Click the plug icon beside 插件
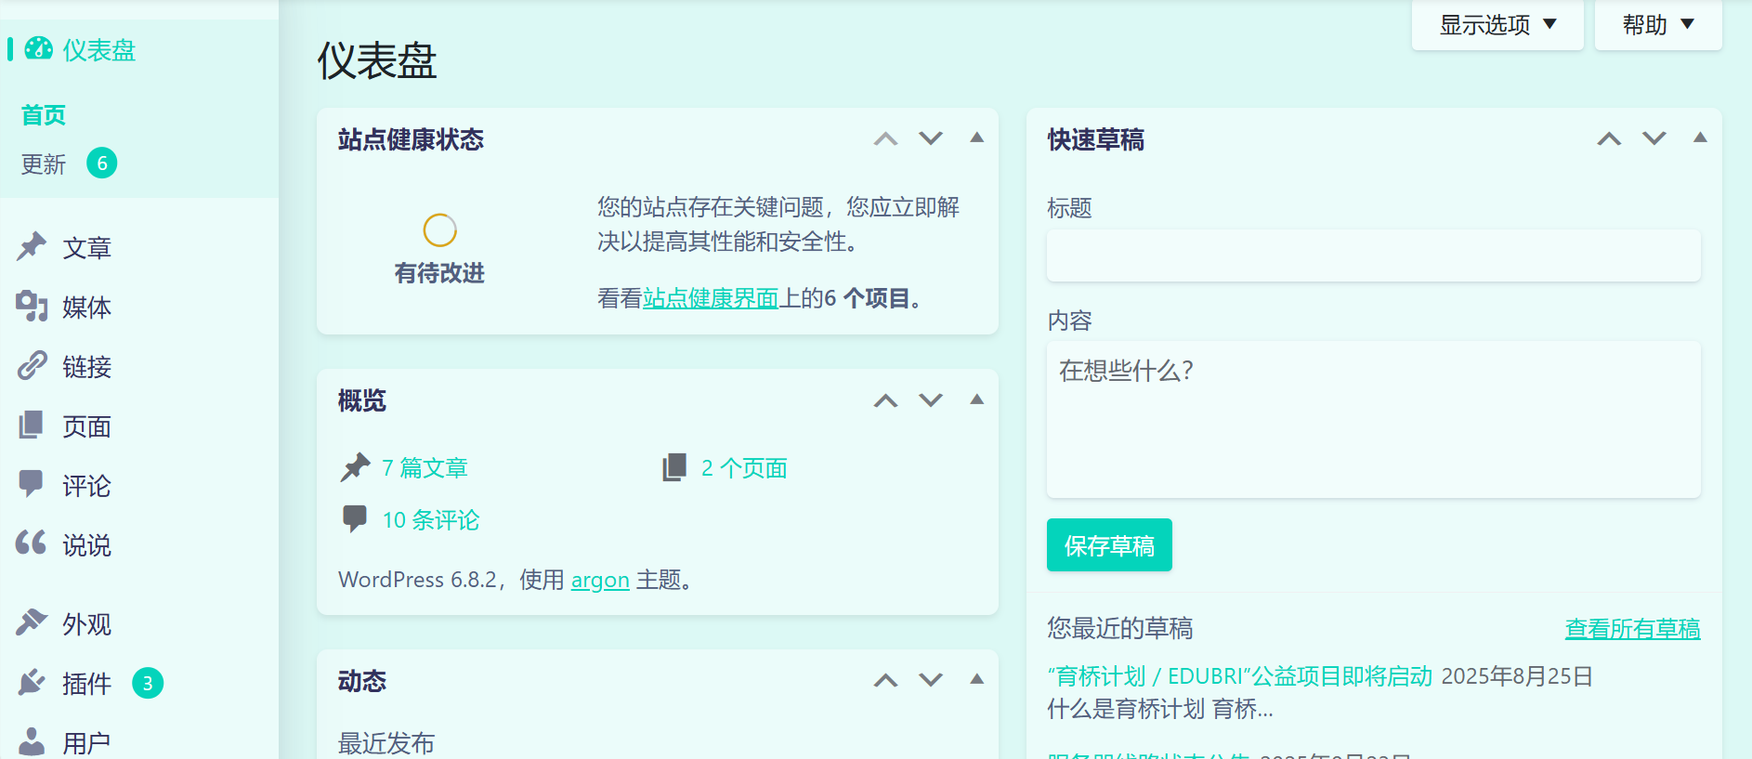This screenshot has height=759, width=1752. [32, 683]
